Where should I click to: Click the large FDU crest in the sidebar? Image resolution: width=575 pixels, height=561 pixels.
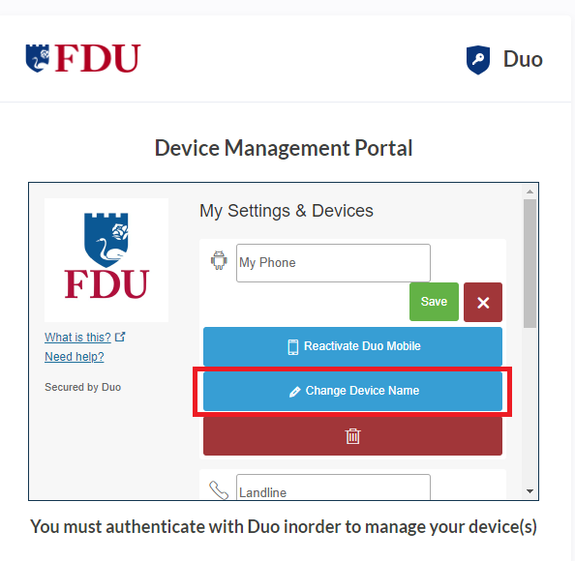(x=106, y=255)
